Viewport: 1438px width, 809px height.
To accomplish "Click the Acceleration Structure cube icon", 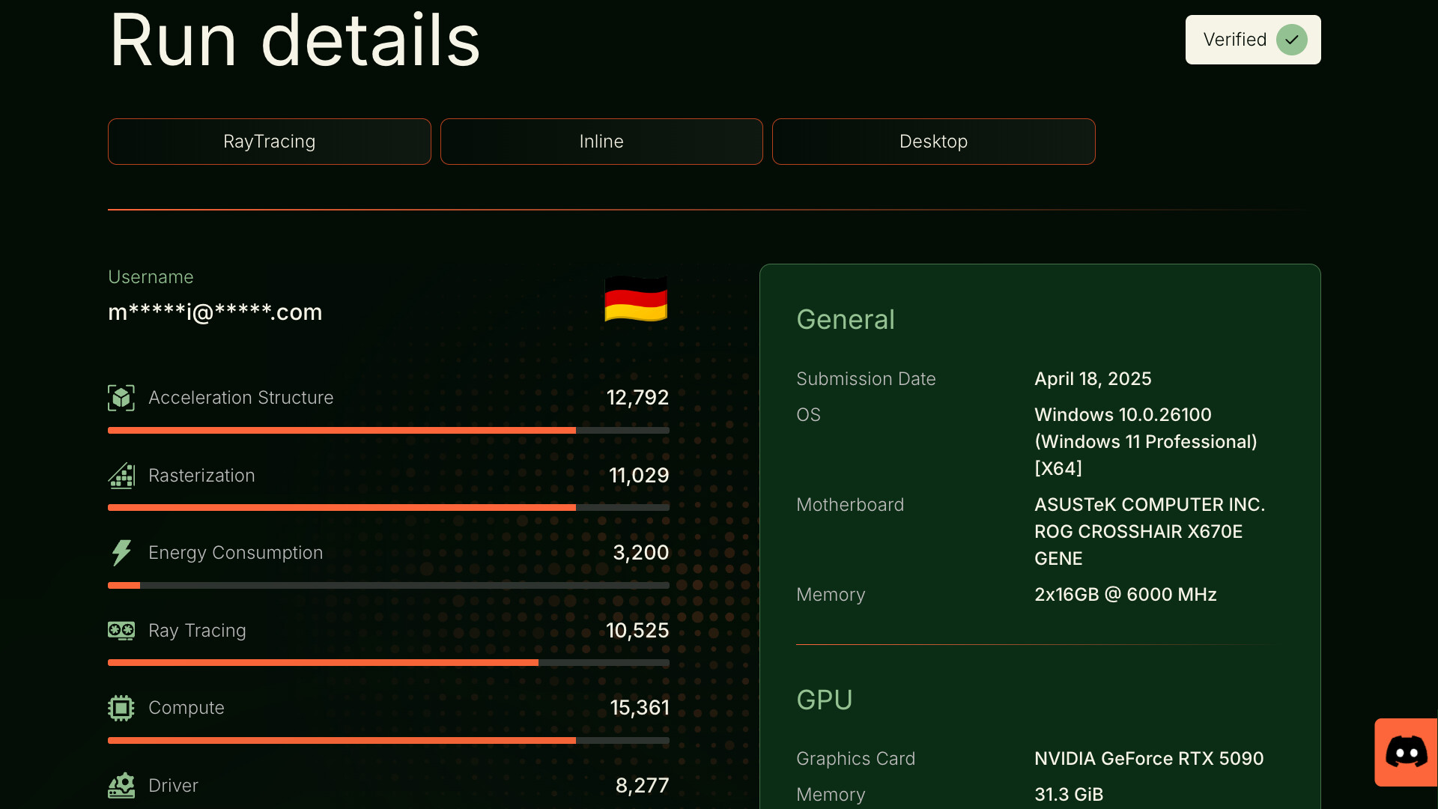I will coord(121,398).
